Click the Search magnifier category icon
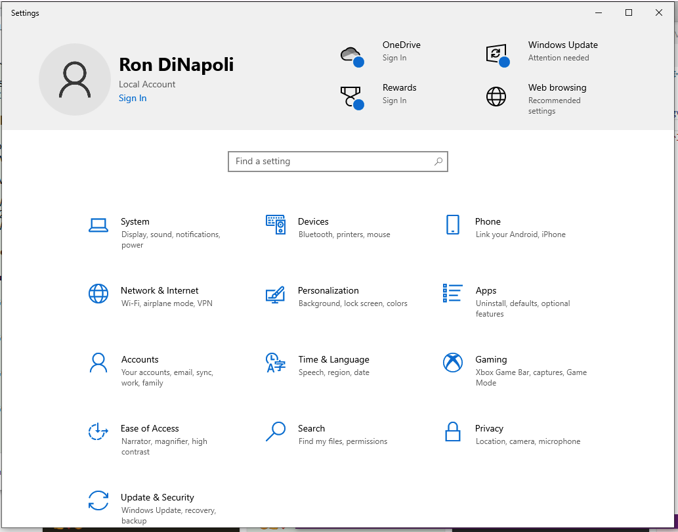The width and height of the screenshot is (678, 532). point(276,432)
